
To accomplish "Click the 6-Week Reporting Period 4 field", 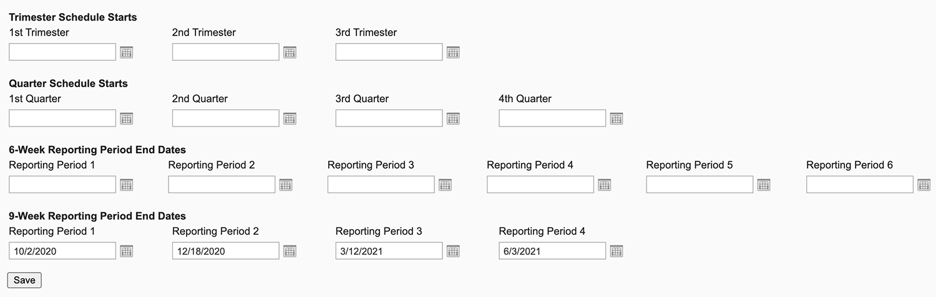I will (540, 185).
